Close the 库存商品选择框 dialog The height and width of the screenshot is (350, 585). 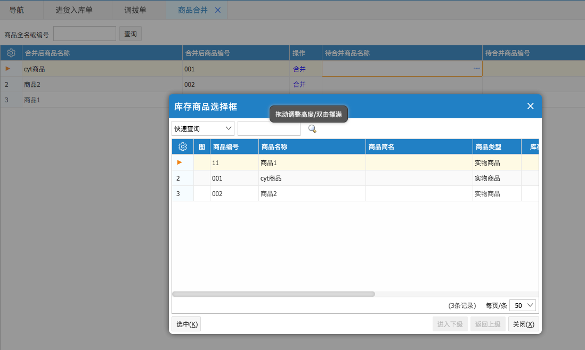click(530, 106)
